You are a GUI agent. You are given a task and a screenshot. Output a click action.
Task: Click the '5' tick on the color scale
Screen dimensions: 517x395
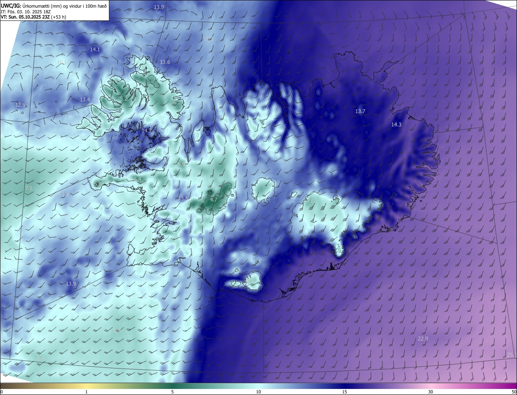coord(172,392)
